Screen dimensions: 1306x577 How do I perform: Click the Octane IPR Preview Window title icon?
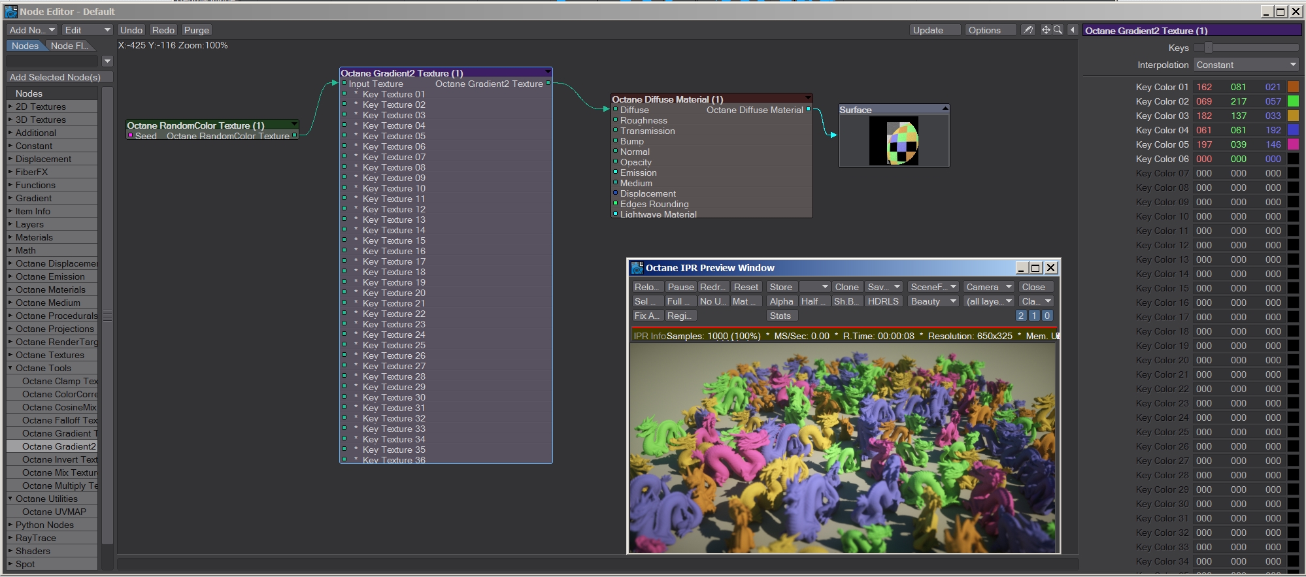tap(637, 268)
